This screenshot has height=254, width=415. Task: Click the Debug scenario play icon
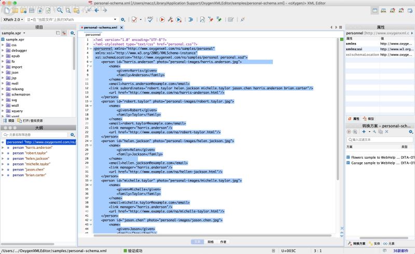coord(179,20)
